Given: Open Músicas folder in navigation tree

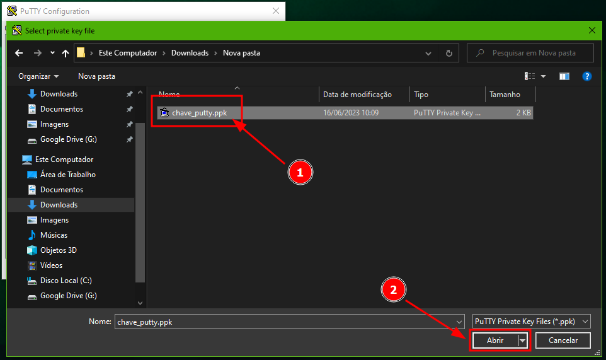Looking at the screenshot, I should click(x=54, y=235).
